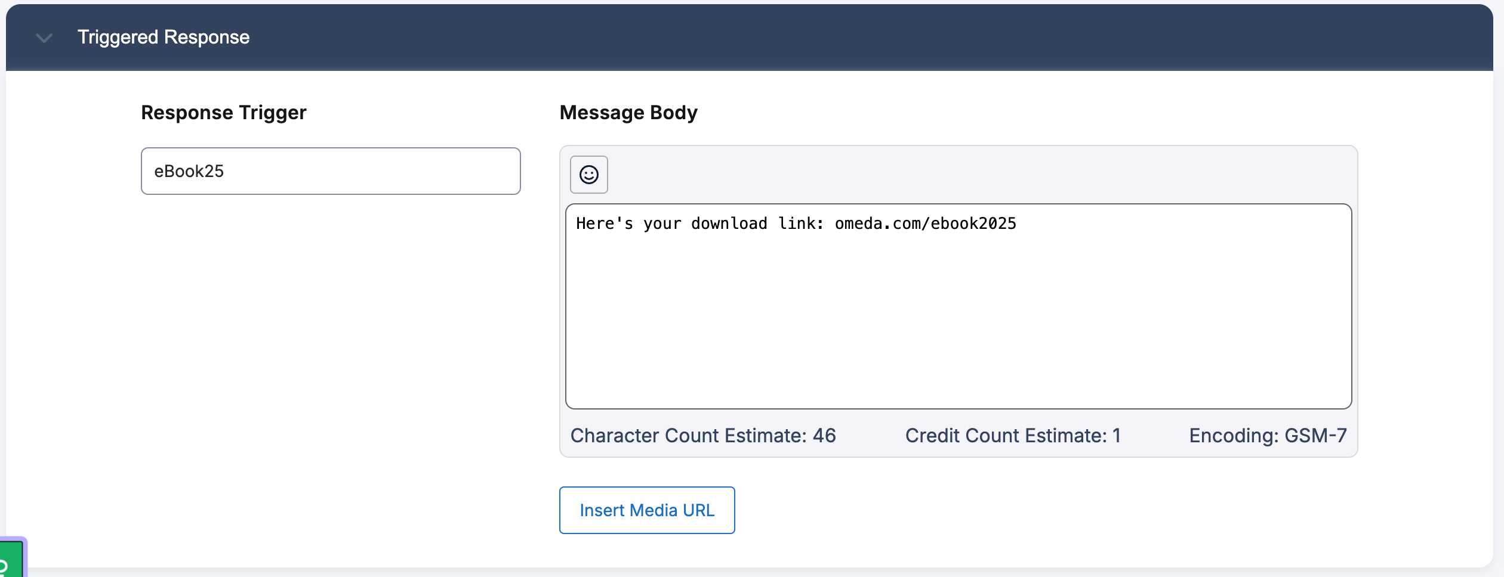Place cursor on "Here's" in the message body
The width and height of the screenshot is (1504, 577).
(604, 224)
